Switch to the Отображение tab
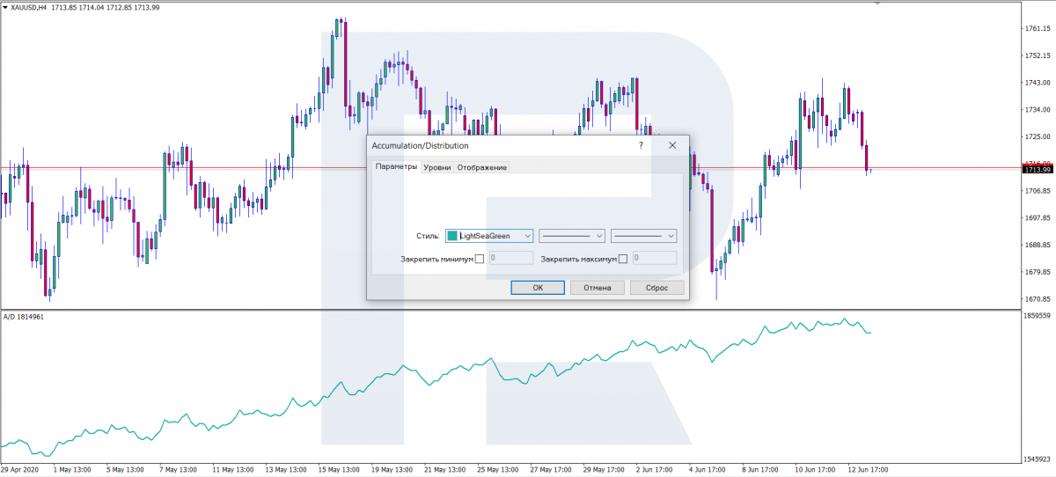The image size is (1056, 477). coord(481,167)
